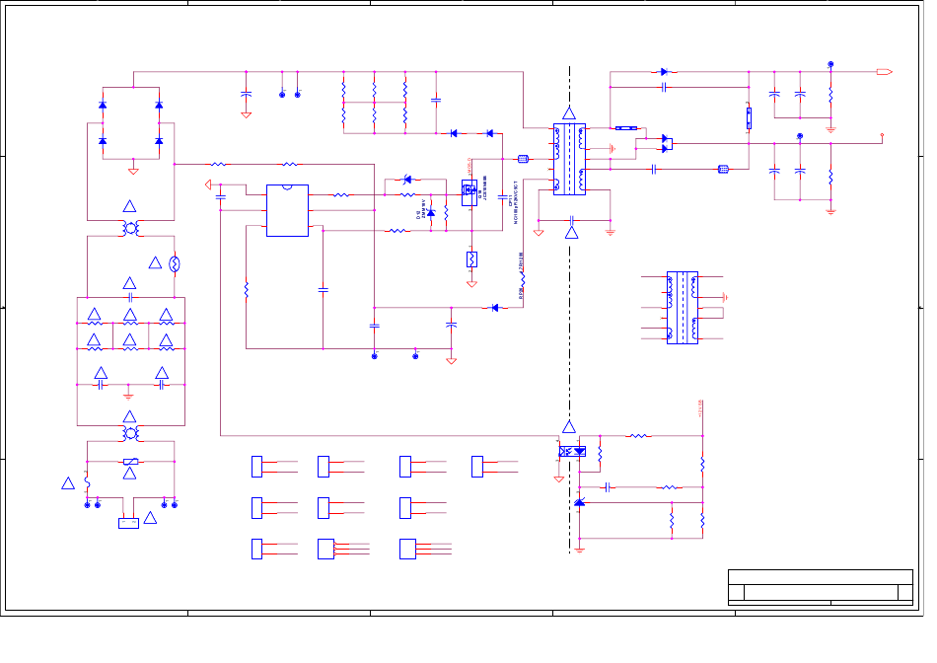Click the upper common-mode choke symbol
This screenshot has height=663, width=937.
[130, 229]
